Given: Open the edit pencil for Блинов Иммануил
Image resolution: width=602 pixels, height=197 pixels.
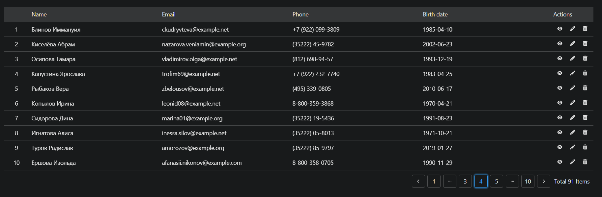Looking at the screenshot, I should 572,29.
